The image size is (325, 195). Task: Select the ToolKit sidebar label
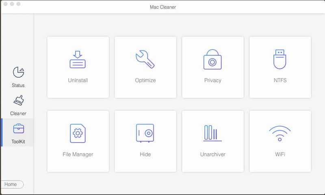pos(18,141)
